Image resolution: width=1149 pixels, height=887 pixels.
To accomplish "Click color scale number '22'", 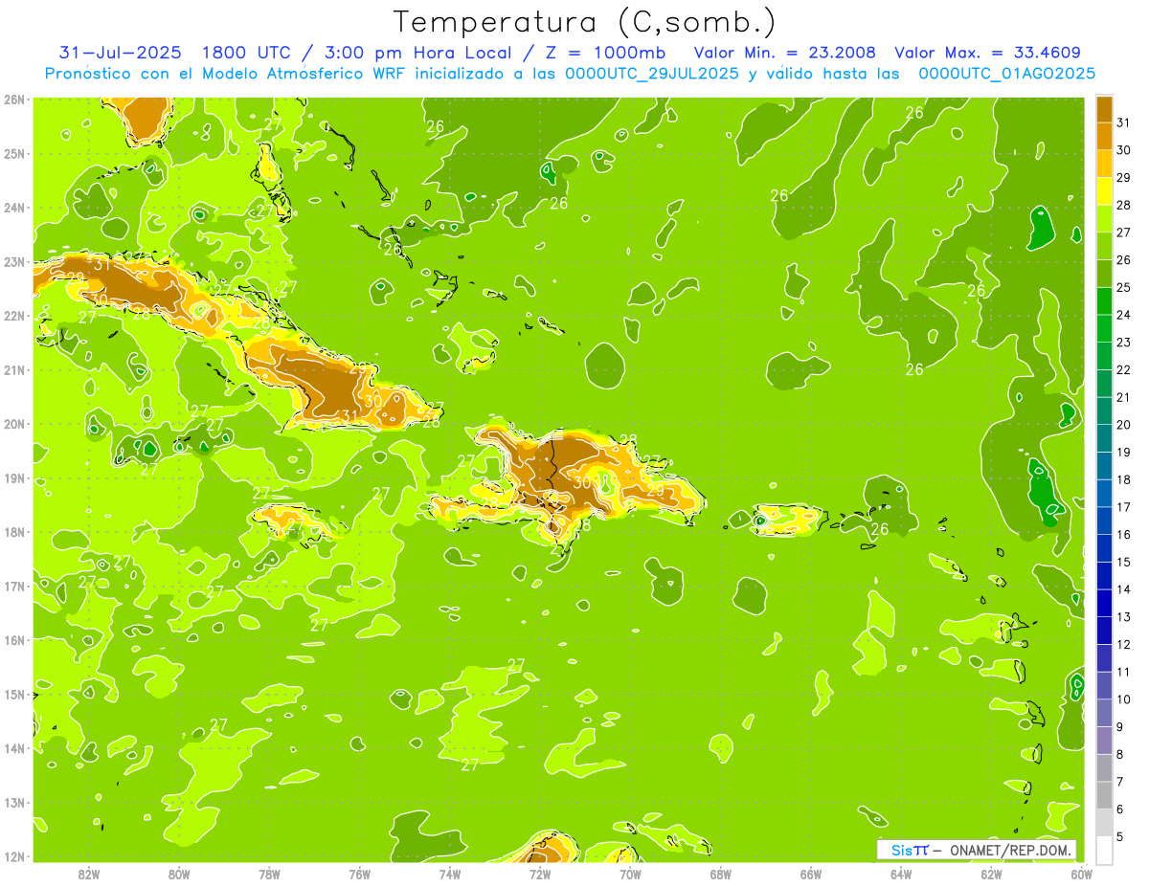I will [x=1125, y=369].
